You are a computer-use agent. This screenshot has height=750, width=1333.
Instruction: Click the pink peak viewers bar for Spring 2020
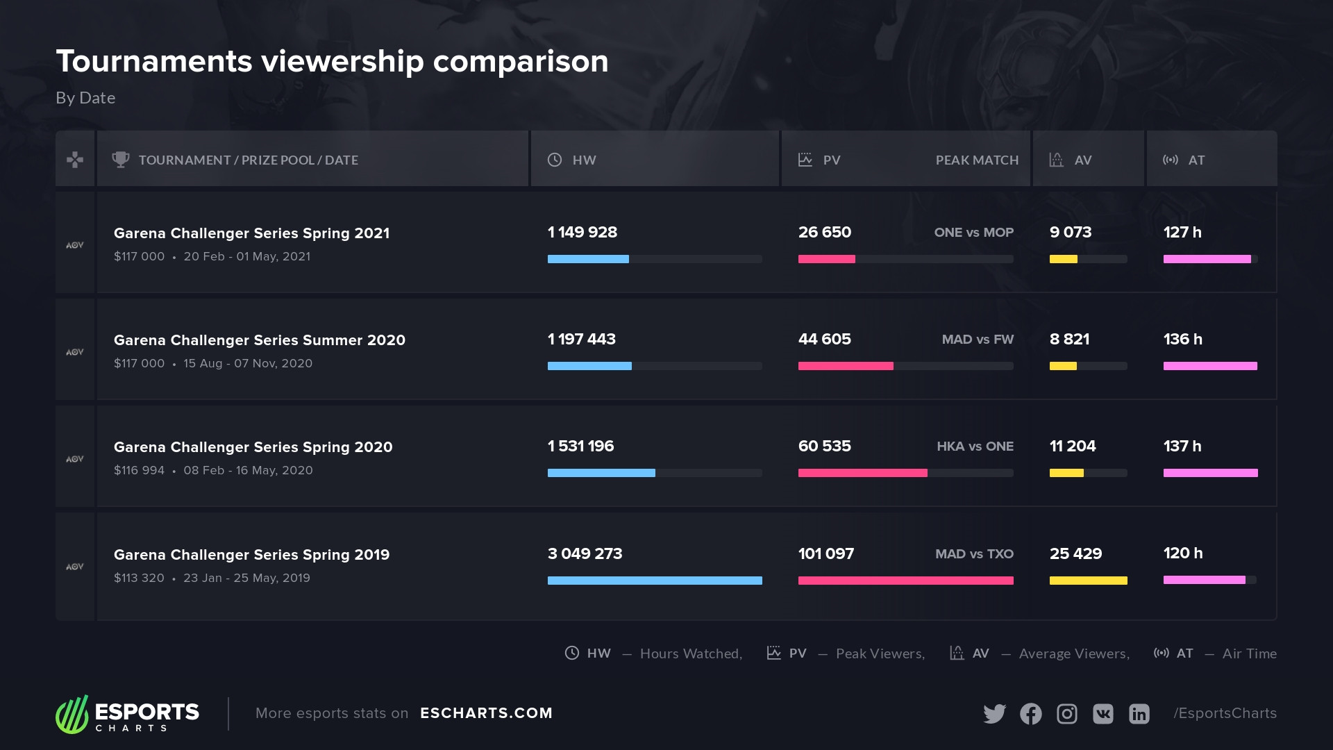tap(862, 473)
